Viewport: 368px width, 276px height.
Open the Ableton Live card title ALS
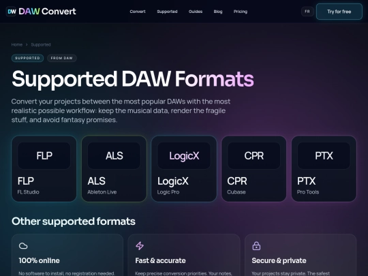click(x=97, y=181)
